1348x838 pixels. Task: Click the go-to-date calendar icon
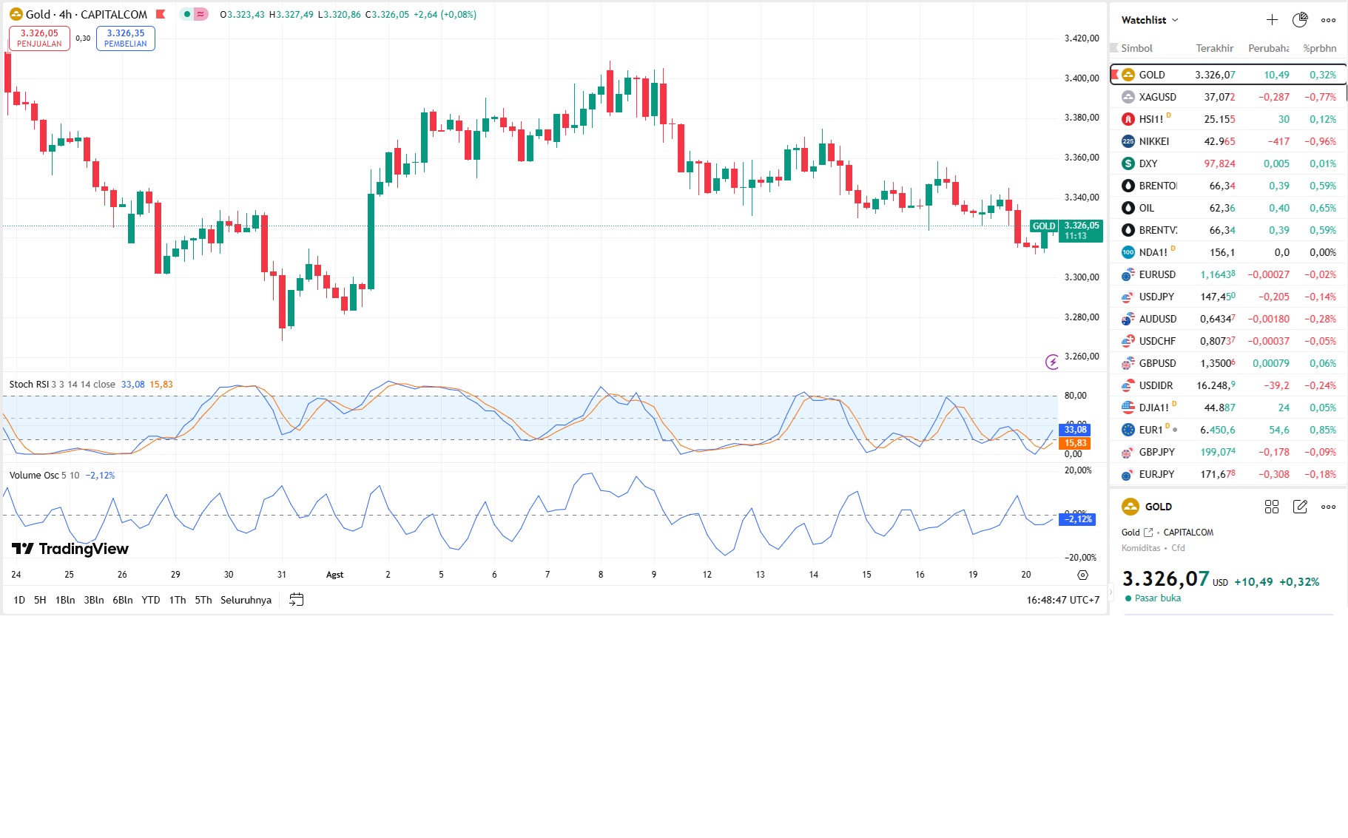point(297,600)
